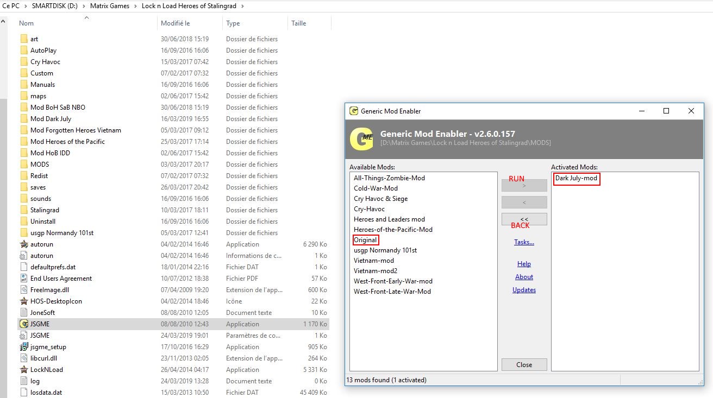Select the Redist folder icon

tap(23, 175)
